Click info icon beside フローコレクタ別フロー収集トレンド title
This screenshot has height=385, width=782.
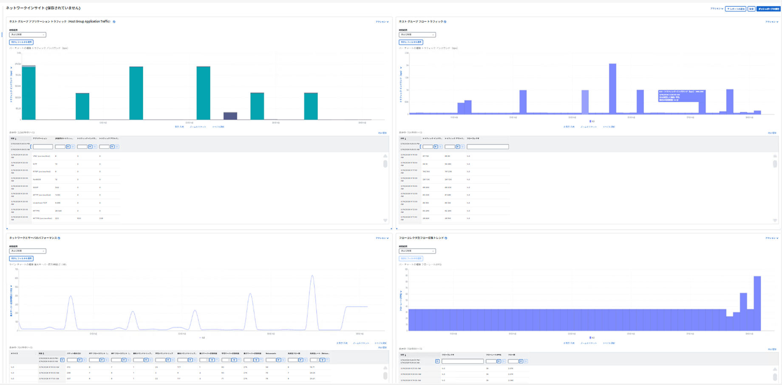(446, 238)
